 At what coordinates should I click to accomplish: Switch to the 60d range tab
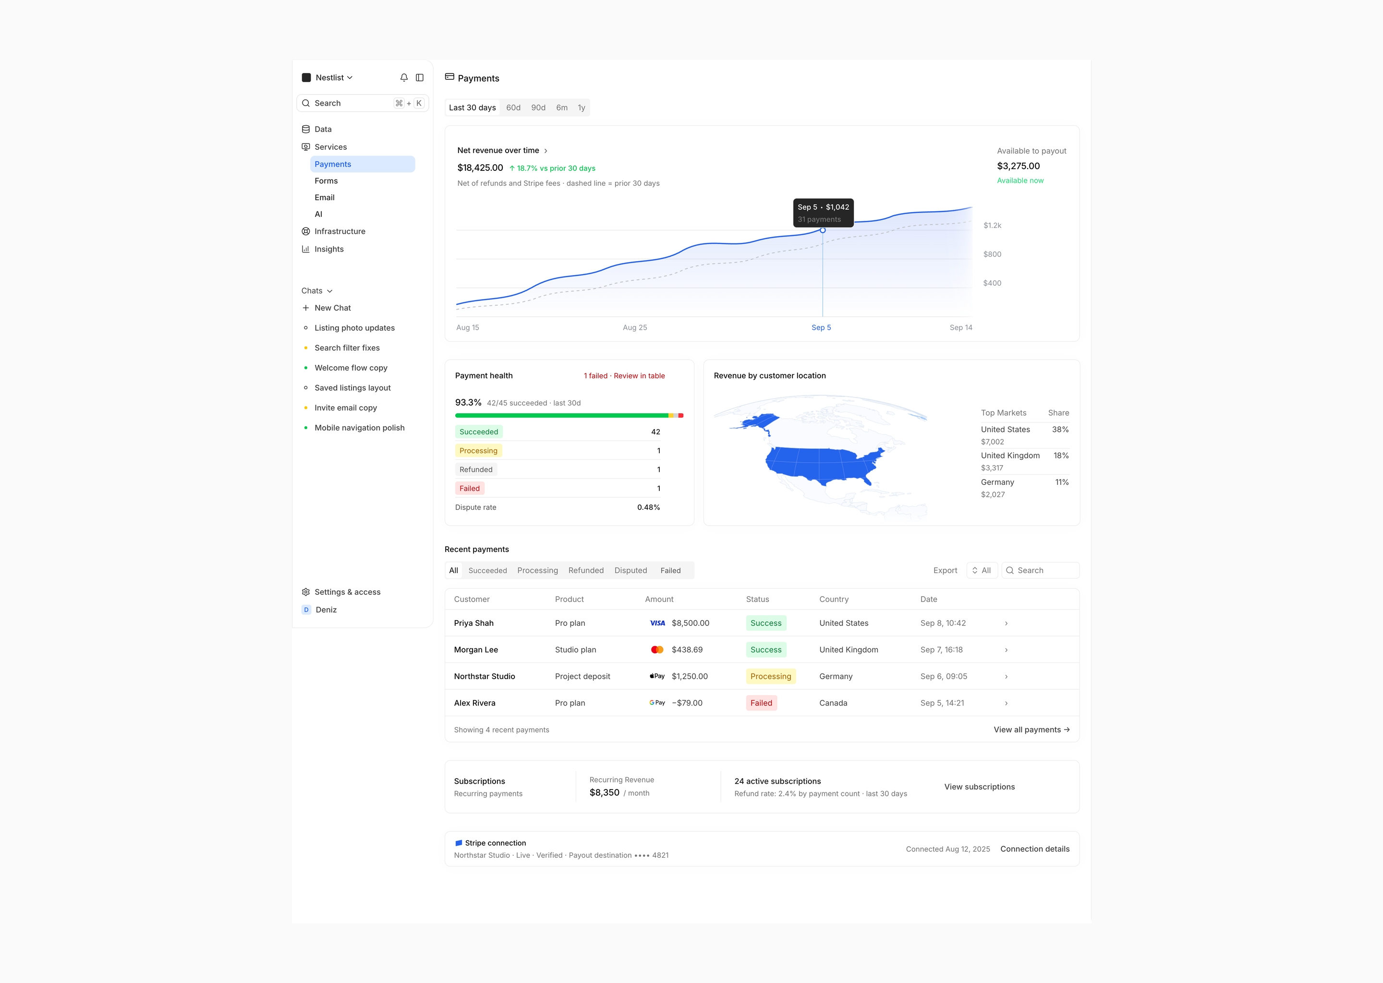point(513,108)
